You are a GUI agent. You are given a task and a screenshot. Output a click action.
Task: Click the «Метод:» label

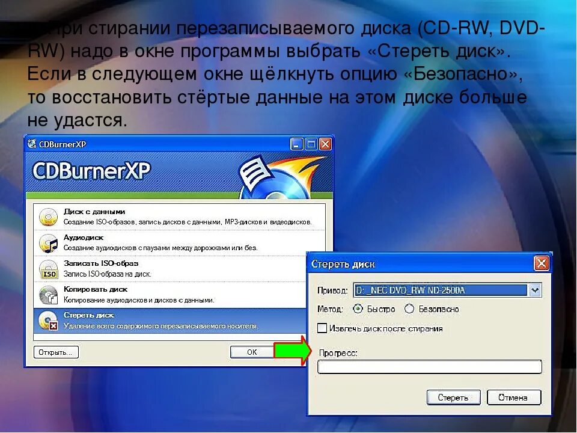click(x=330, y=309)
